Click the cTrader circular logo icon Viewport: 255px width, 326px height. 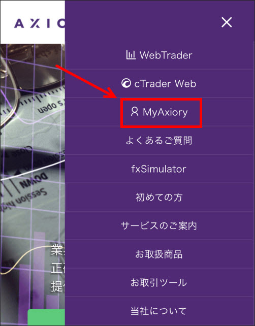point(126,84)
